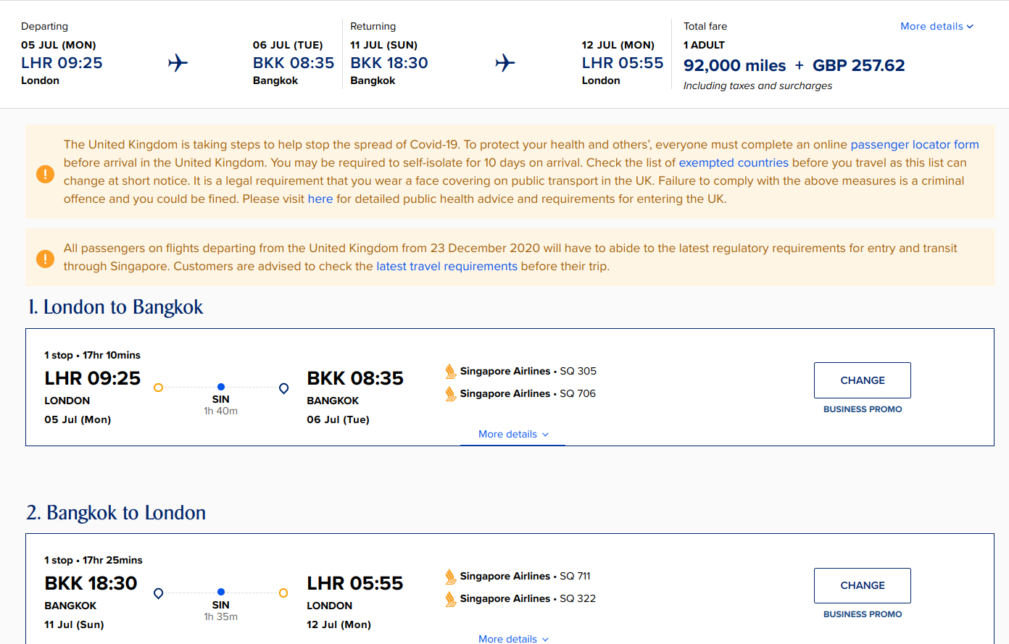The height and width of the screenshot is (644, 1009).
Task: Open the passenger locator form link
Action: [914, 145]
